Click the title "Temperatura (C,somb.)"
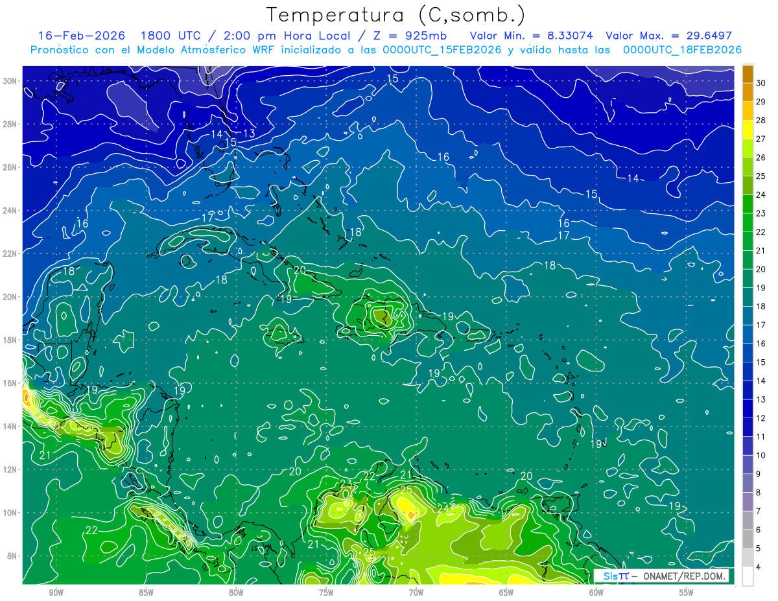 [x=395, y=15]
